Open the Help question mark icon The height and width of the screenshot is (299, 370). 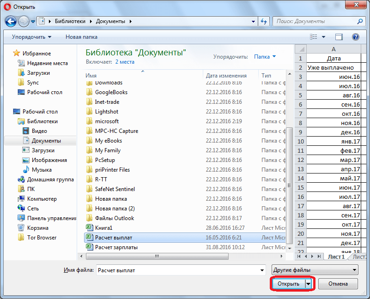coord(355,37)
